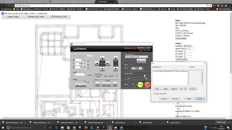
Task: Open the fab academy bookmark
Action: click(x=26, y=9)
